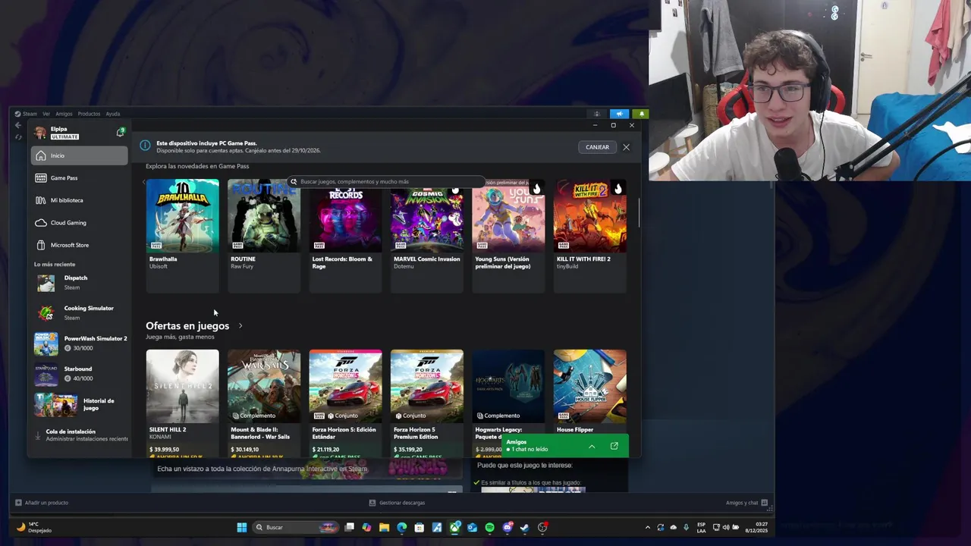Open File Explorer from the taskbar

[385, 527]
